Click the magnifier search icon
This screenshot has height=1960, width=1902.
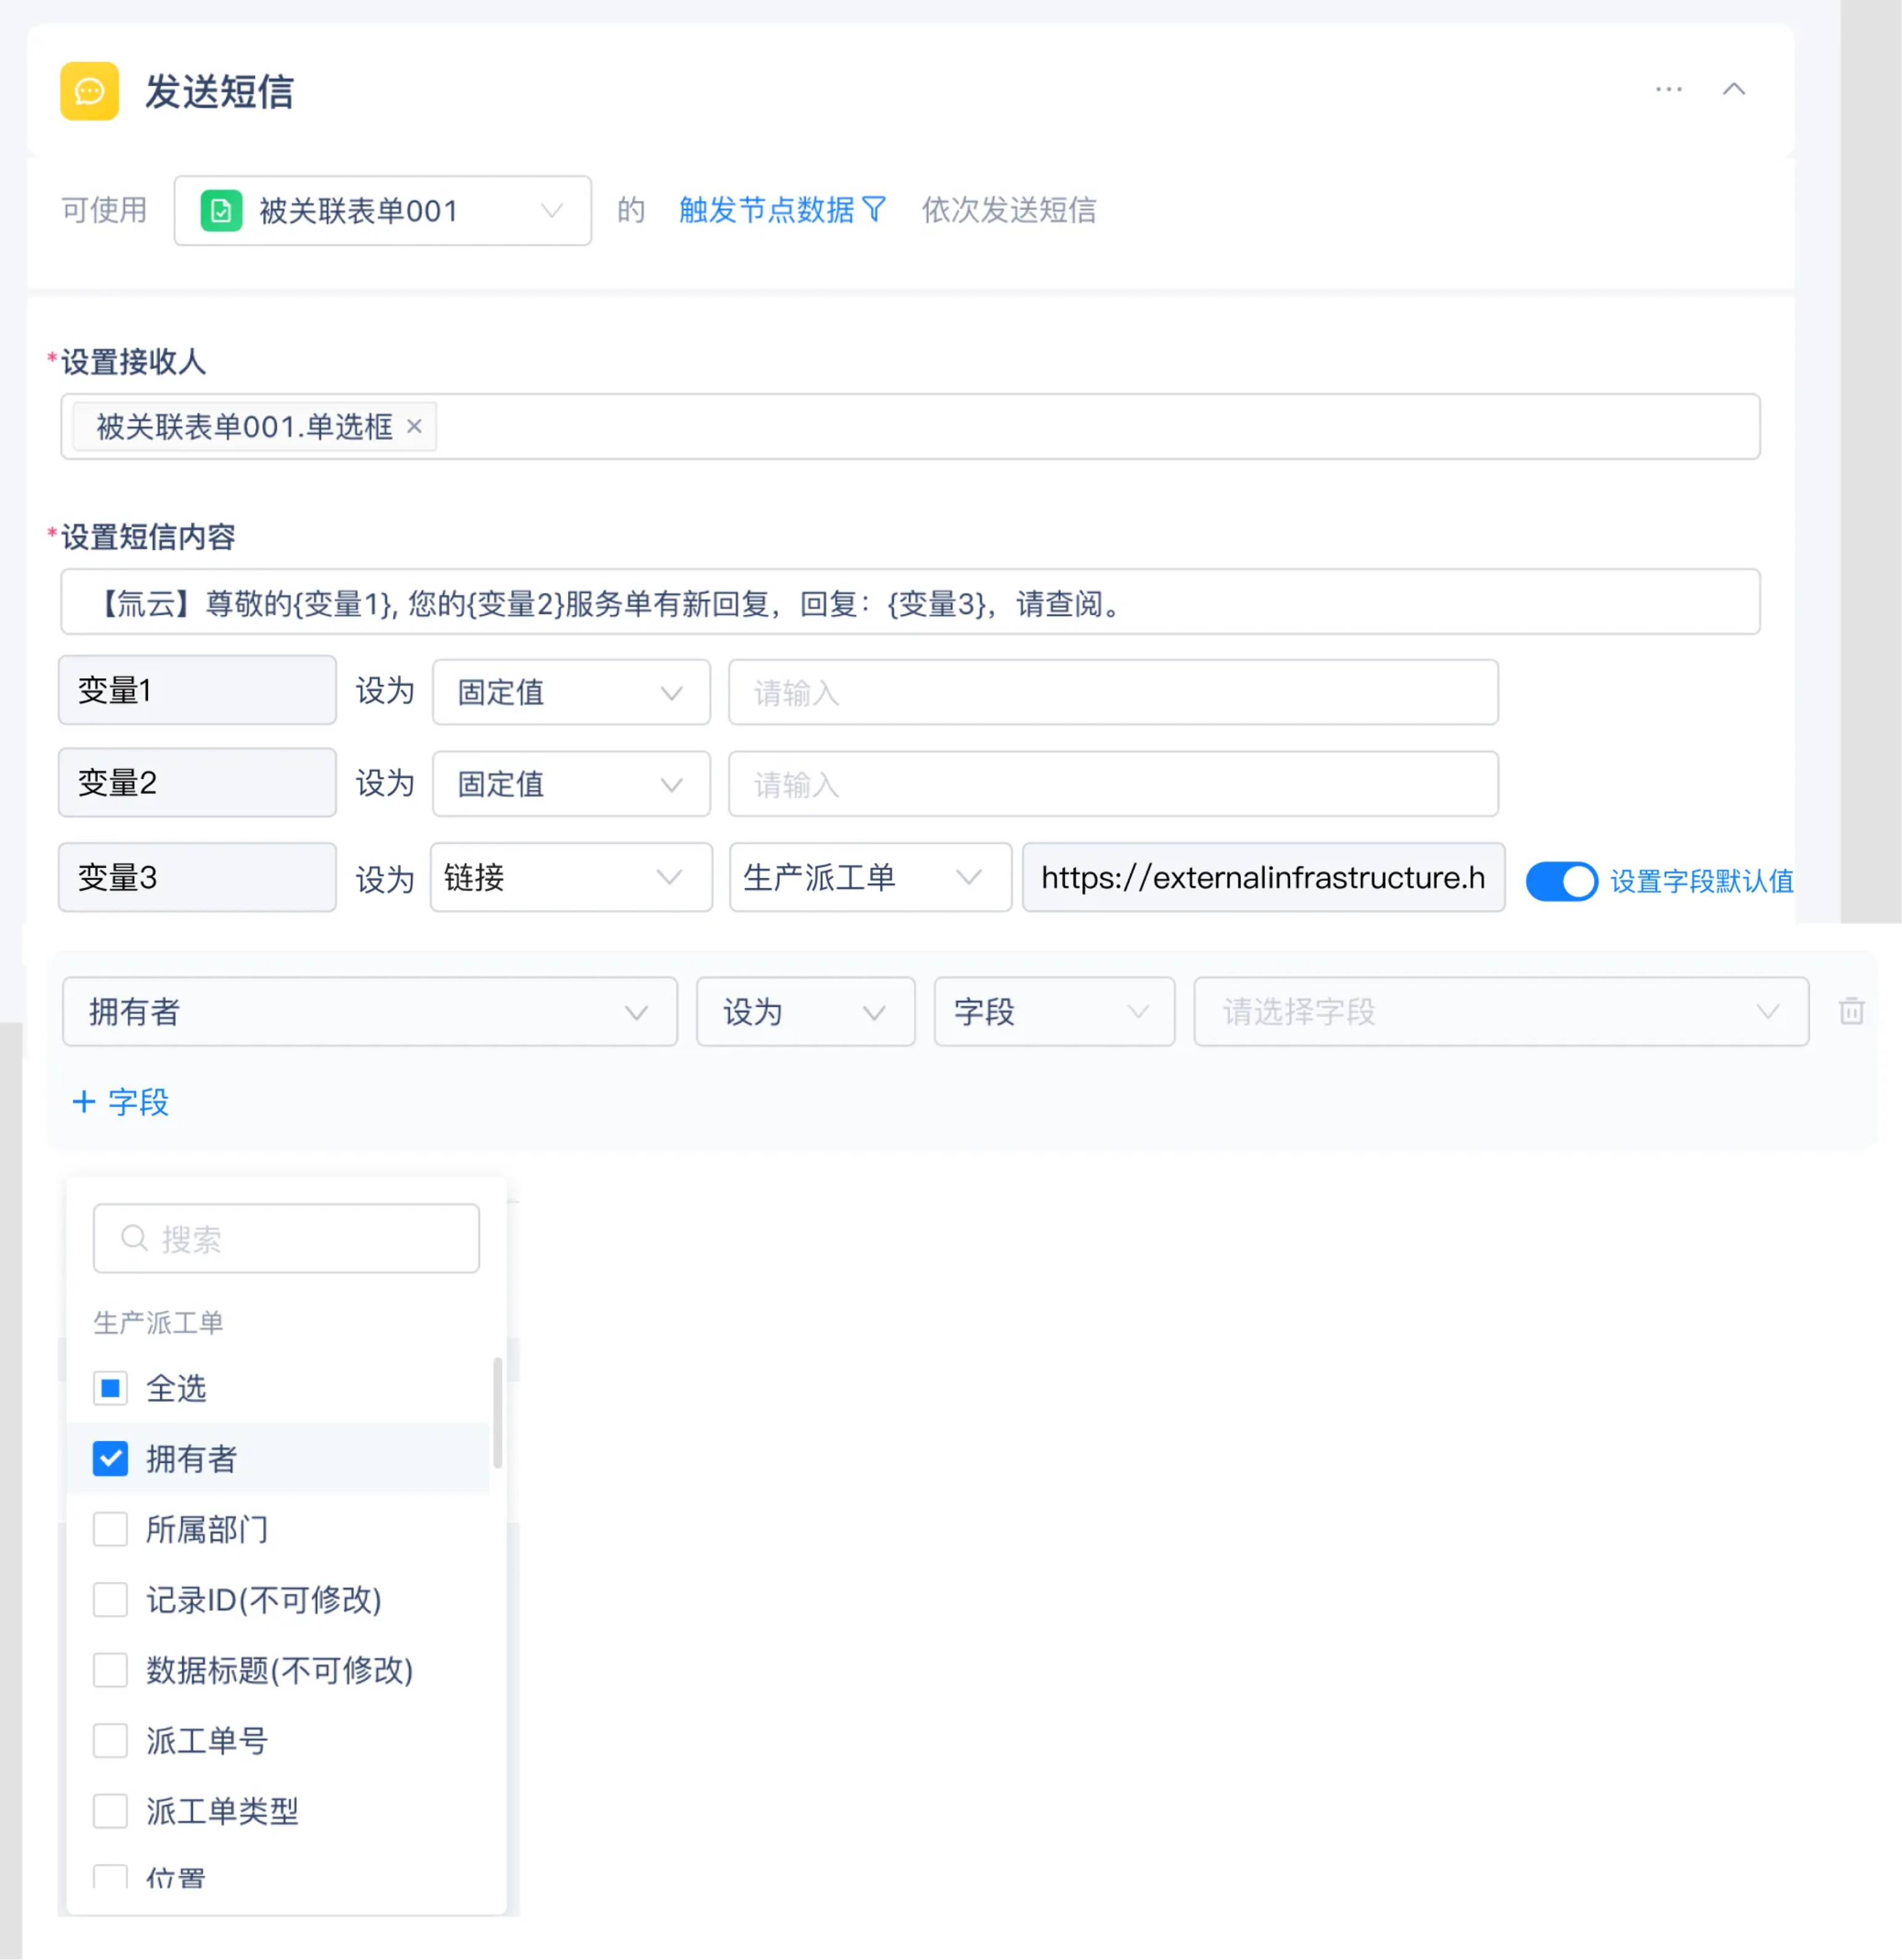[x=134, y=1238]
